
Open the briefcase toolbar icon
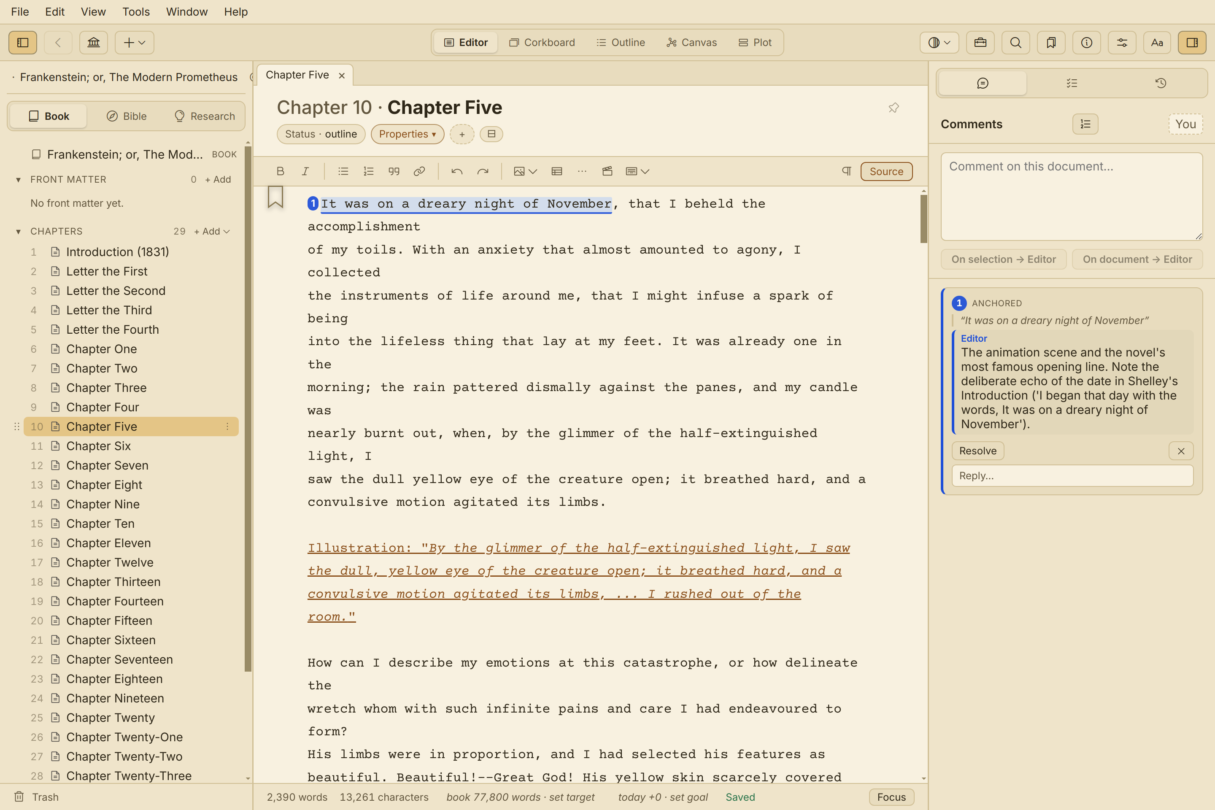click(980, 42)
